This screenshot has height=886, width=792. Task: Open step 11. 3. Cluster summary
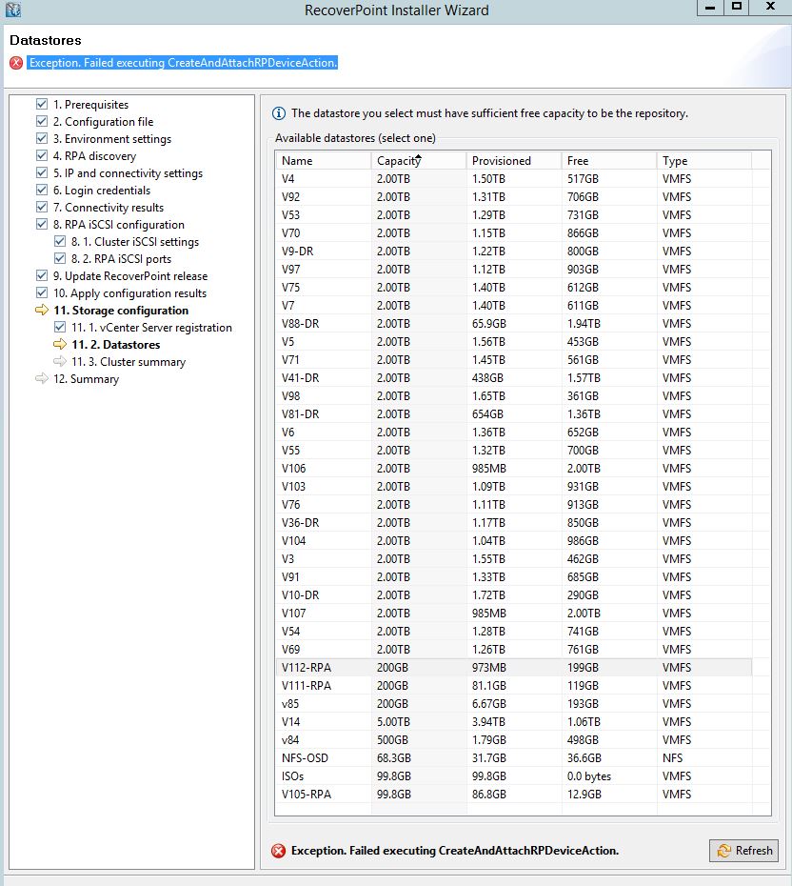(129, 362)
